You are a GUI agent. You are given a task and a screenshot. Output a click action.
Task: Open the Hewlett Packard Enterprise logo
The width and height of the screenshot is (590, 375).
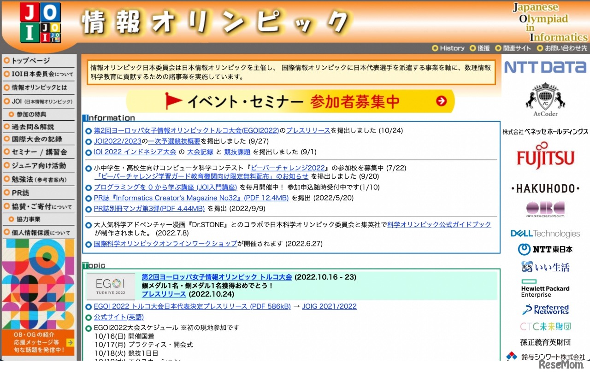click(545, 288)
